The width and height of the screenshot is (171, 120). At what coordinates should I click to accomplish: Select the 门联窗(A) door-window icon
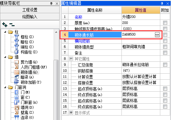(x=17, y=102)
